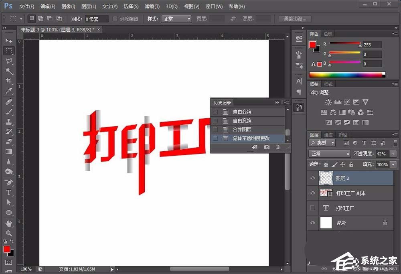This screenshot has height=274, width=401.
Task: Open the layer blend mode dropdown 正常
Action: tap(329, 153)
